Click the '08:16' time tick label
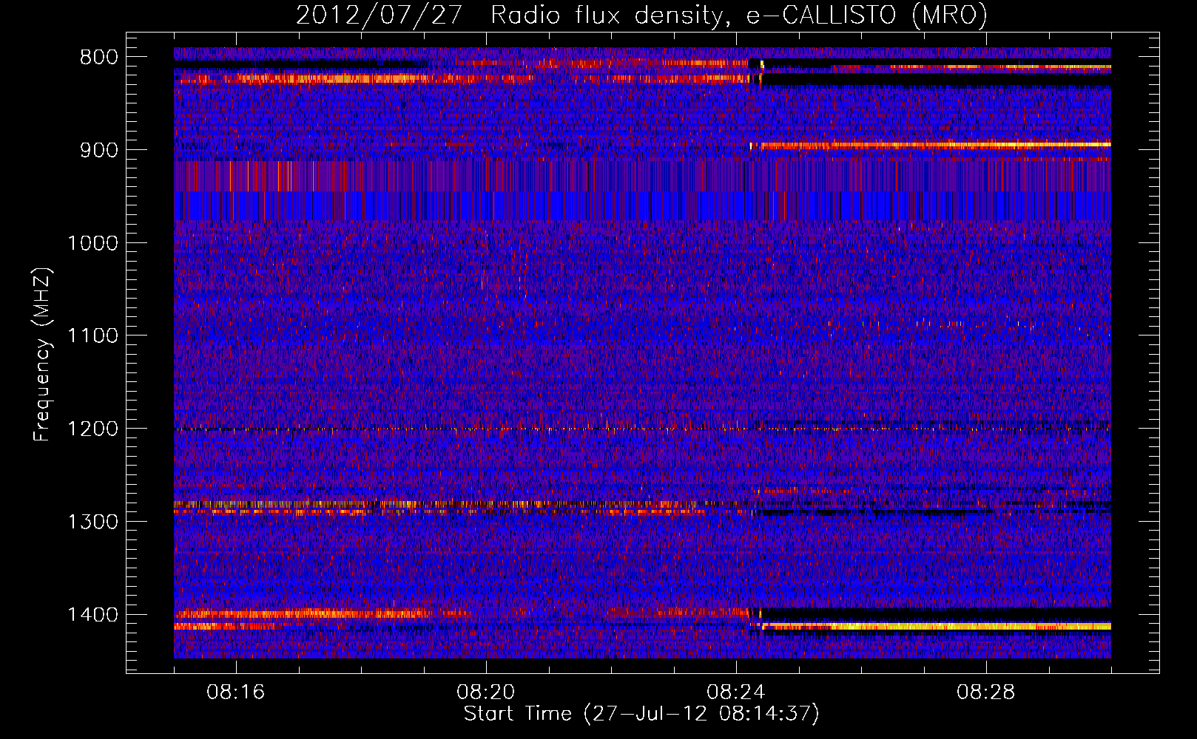The width and height of the screenshot is (1197, 739). [x=236, y=692]
